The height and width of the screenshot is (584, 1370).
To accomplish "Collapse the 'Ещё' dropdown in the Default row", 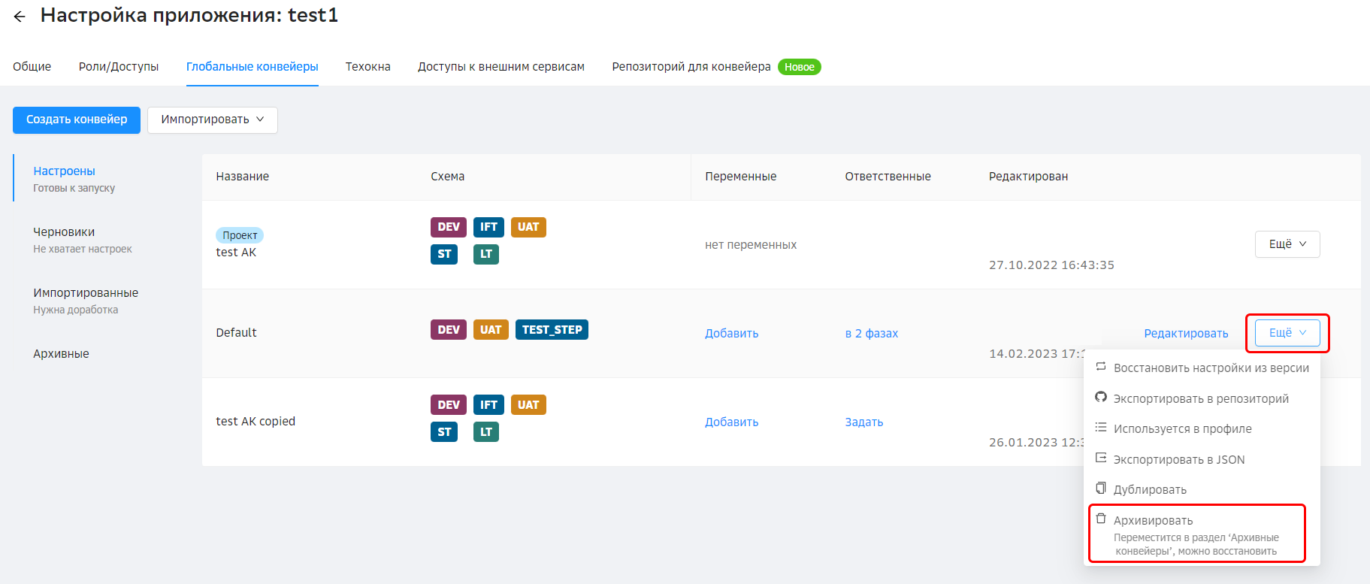I will (x=1287, y=333).
